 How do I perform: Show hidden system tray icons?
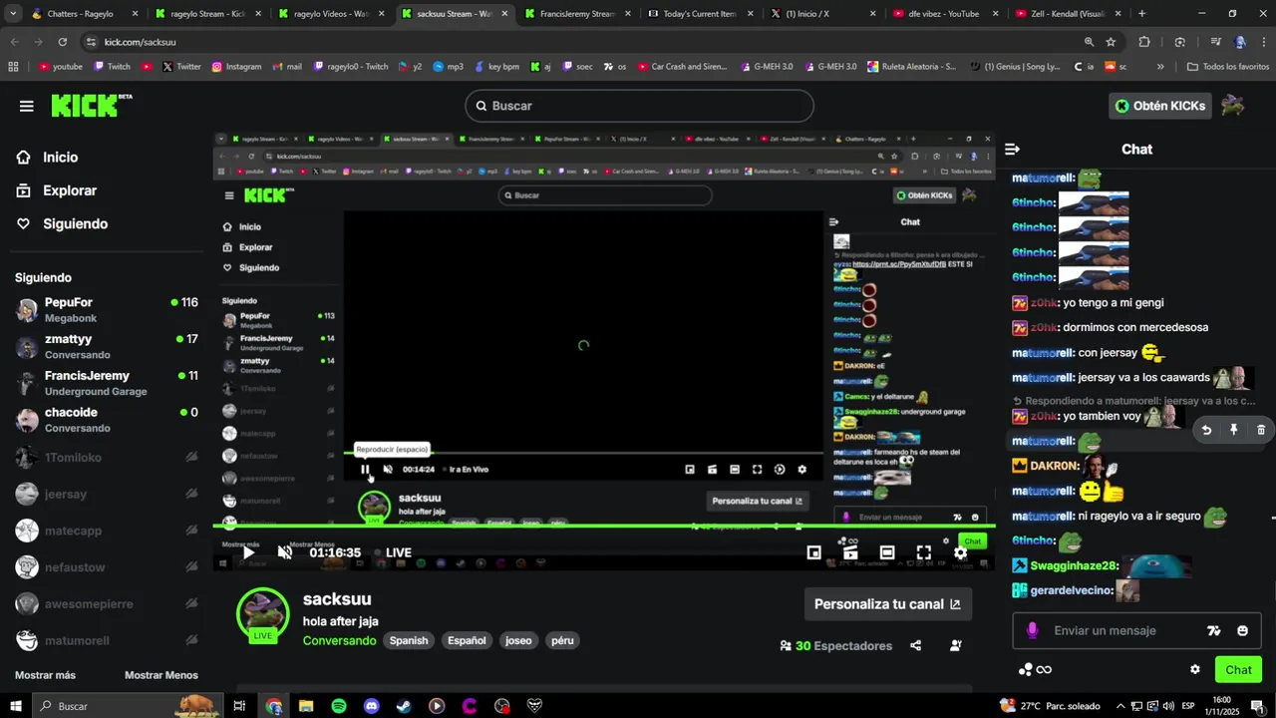pos(1120,706)
